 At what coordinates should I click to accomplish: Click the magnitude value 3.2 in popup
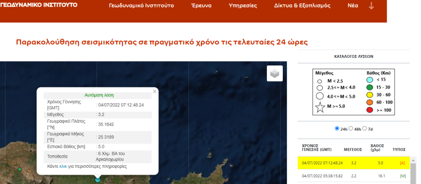click(x=101, y=115)
